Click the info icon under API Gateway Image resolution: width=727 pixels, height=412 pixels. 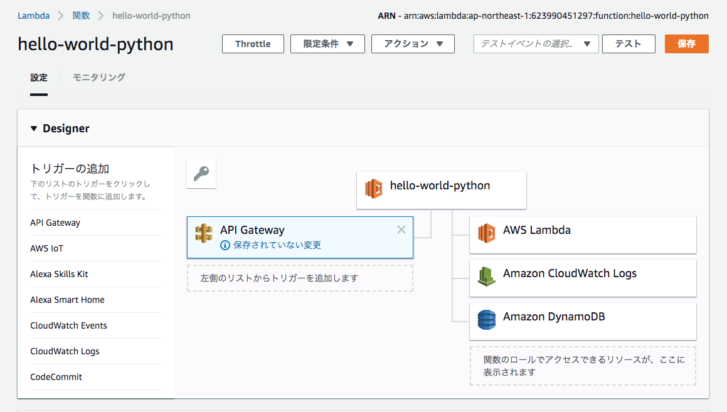point(225,245)
